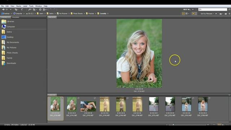
Task: Adjust the thumbnail size slider
Action: (x=173, y=125)
